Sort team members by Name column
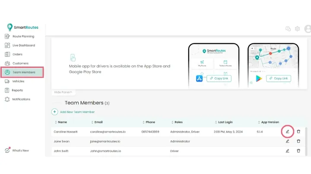311x174 pixels. pyautogui.click(x=60, y=122)
